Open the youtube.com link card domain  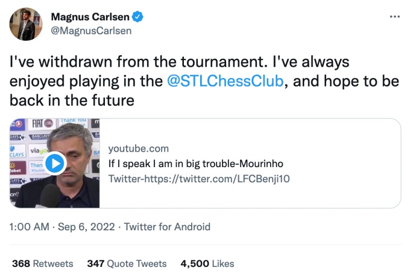[x=138, y=149]
